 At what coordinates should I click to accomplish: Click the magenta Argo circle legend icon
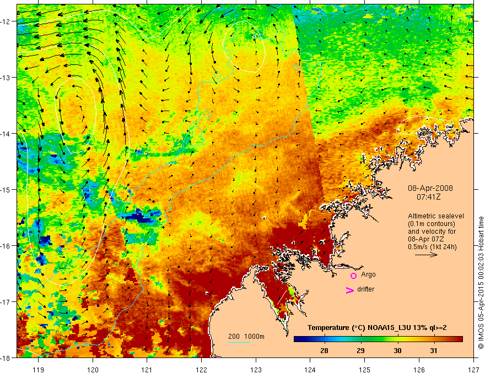point(353,276)
